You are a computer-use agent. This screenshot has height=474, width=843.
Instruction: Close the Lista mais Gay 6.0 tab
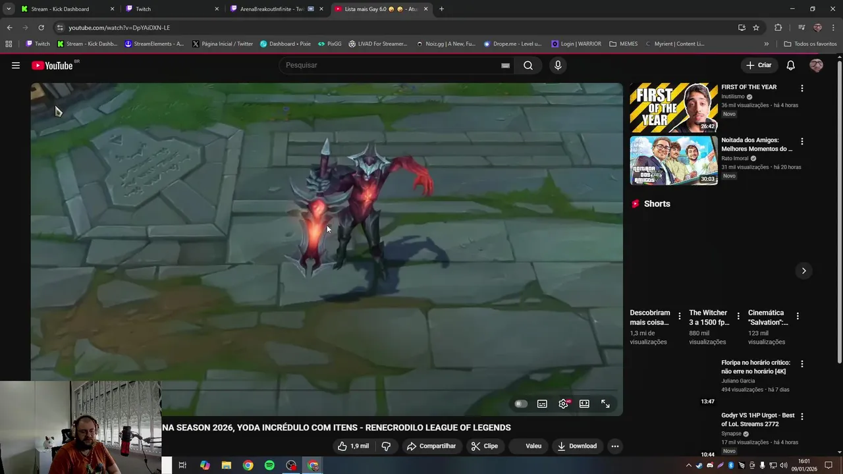[x=426, y=9]
